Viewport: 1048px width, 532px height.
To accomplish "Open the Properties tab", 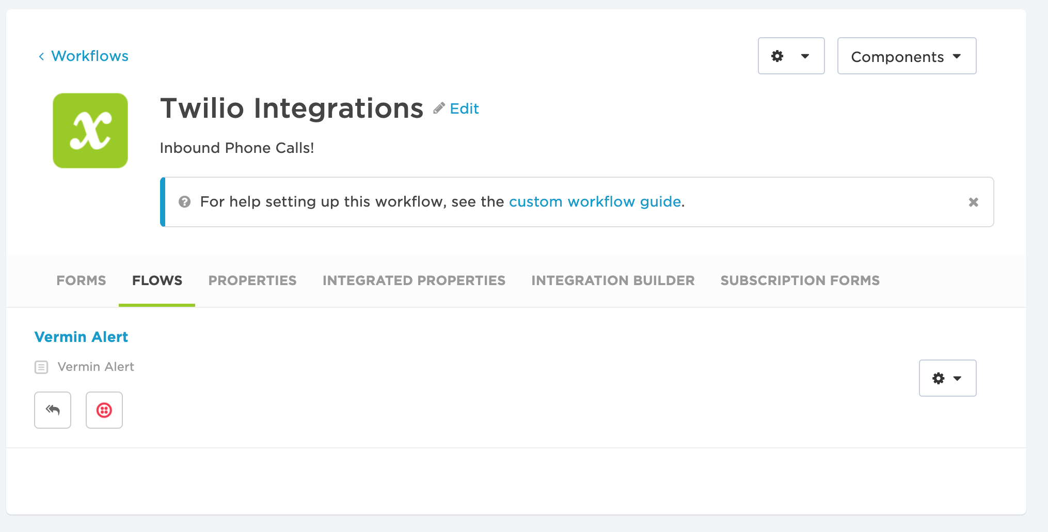I will click(252, 280).
